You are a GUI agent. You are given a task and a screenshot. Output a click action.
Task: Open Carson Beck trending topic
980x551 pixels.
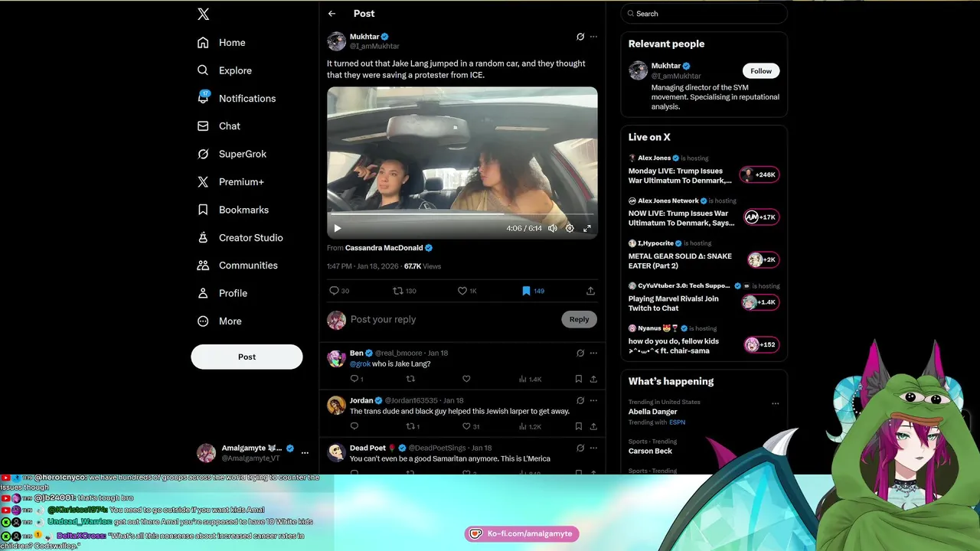pyautogui.click(x=650, y=451)
